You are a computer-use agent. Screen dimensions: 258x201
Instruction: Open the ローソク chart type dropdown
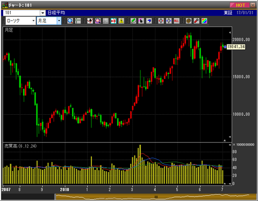pyautogui.click(x=33, y=21)
